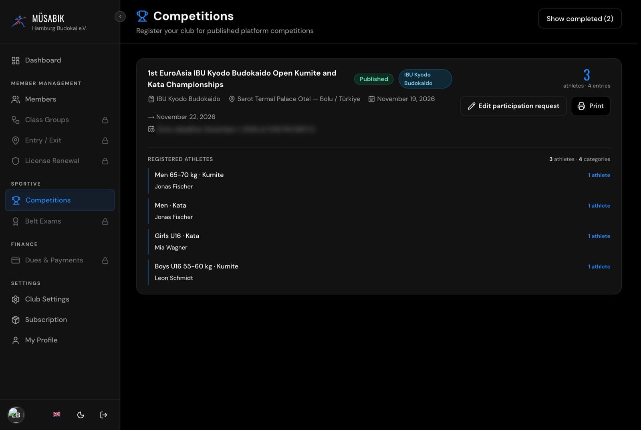Open My Profile

pos(60,340)
